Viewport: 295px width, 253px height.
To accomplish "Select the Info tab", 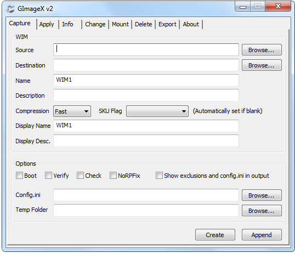I will 68,24.
